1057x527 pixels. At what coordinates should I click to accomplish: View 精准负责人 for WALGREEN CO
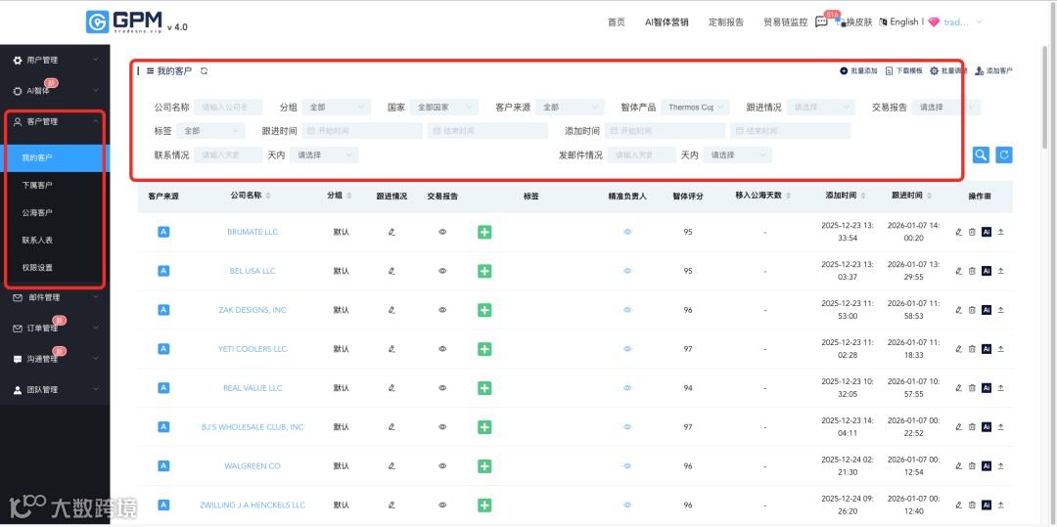point(627,466)
